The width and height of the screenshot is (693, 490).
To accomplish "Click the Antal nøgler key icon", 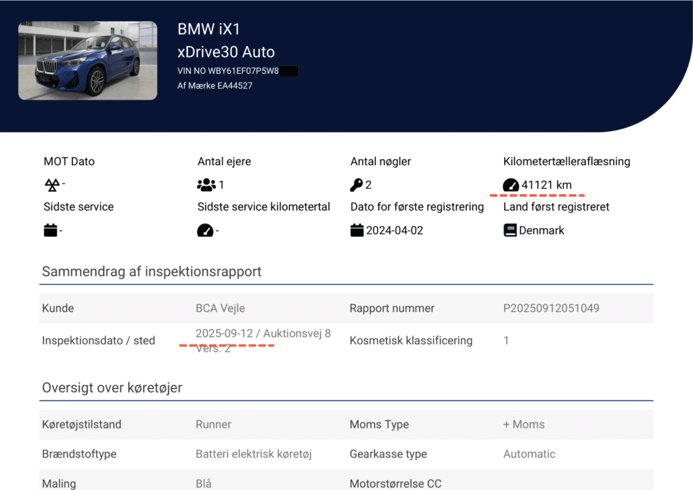I will [x=357, y=185].
